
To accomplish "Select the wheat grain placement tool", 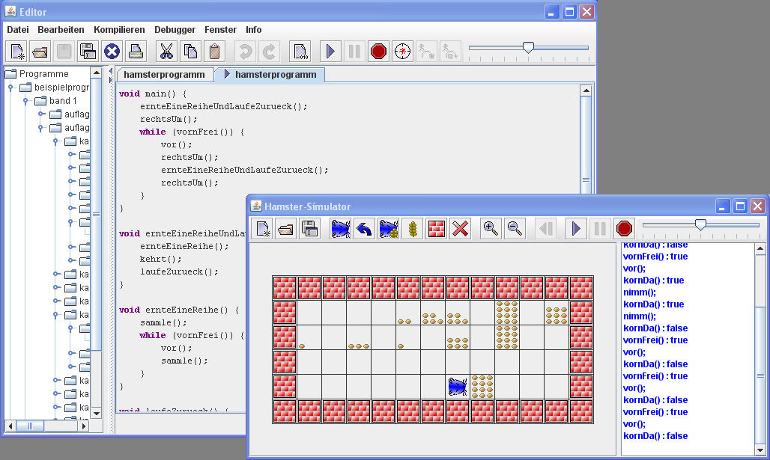I will (412, 229).
